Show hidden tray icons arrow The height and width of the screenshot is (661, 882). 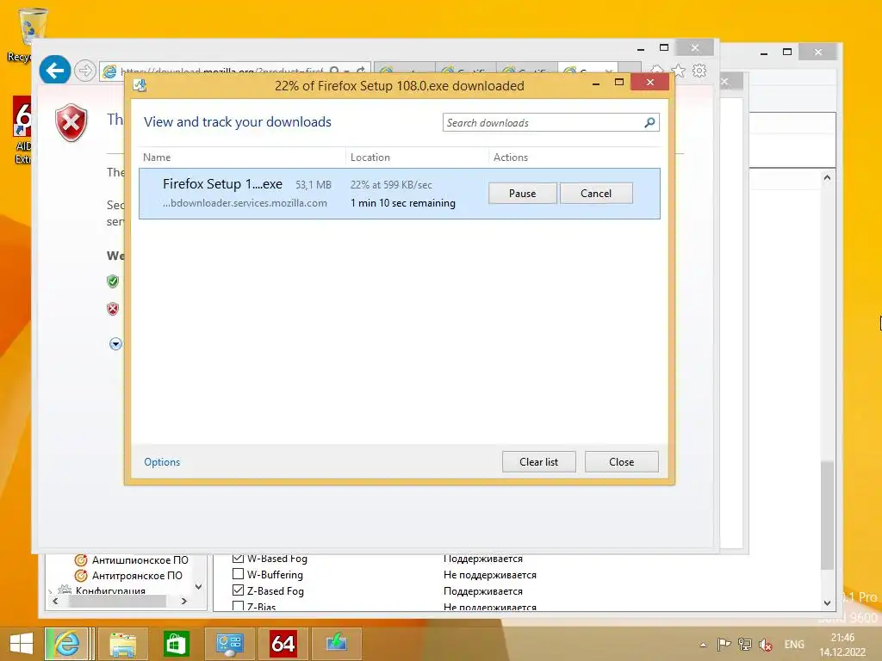(x=703, y=645)
